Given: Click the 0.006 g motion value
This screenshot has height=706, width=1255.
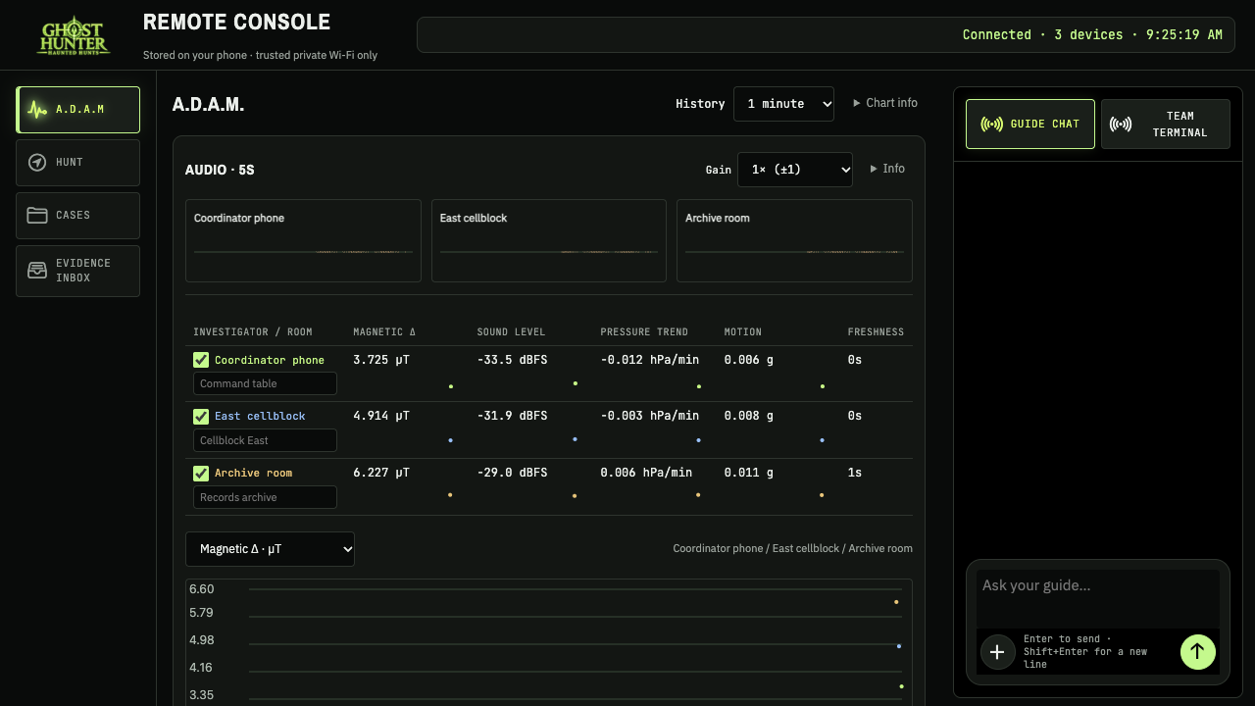Looking at the screenshot, I should [749, 360].
